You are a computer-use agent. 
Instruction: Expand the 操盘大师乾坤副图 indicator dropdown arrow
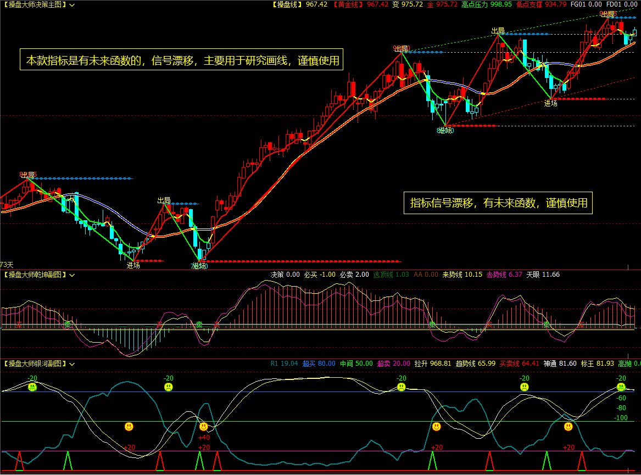pyautogui.click(x=72, y=275)
